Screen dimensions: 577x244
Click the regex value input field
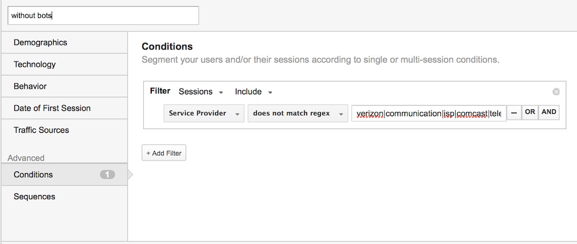coord(429,113)
